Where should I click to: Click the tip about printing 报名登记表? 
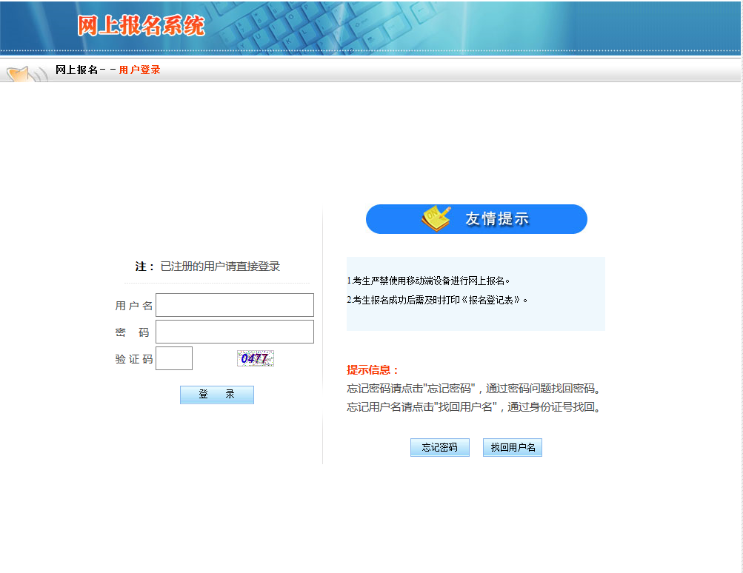click(x=438, y=301)
